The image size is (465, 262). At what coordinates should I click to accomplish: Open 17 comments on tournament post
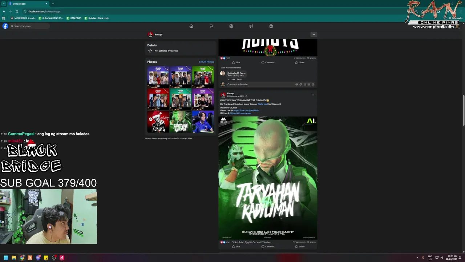[x=299, y=242]
